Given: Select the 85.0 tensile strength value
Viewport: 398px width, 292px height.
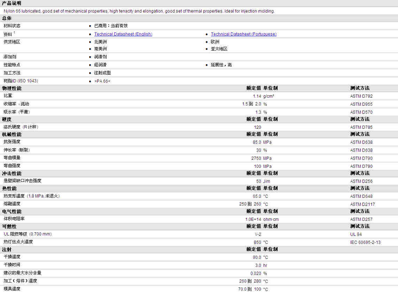Looking at the screenshot, I should coord(257,142).
